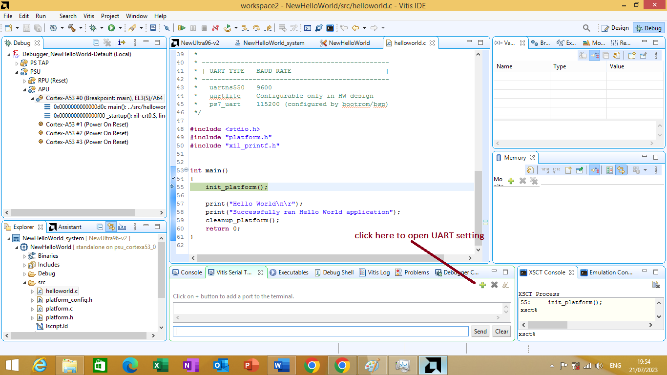The height and width of the screenshot is (375, 667).
Task: Click the Step Return icon
Action: point(268,28)
